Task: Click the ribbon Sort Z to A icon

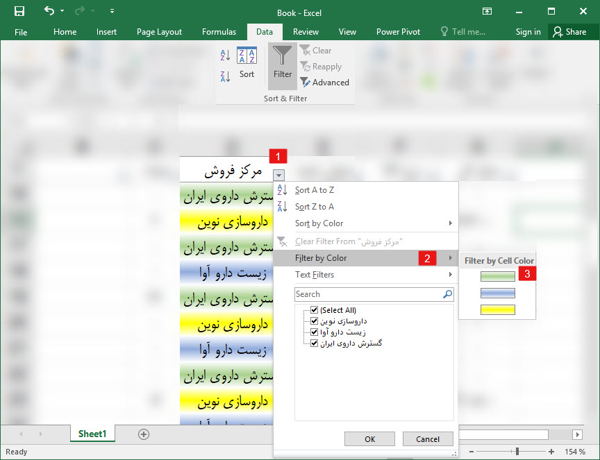Action: click(226, 76)
